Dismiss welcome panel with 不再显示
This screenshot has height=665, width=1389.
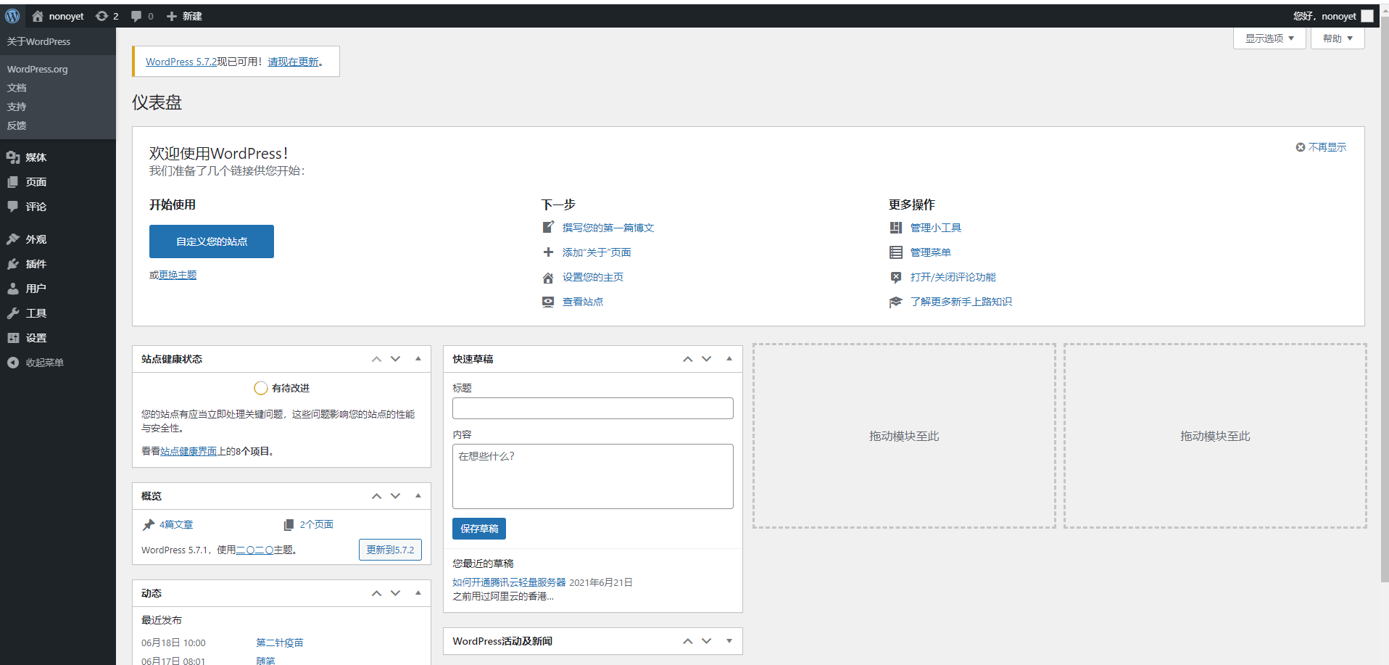coord(1321,147)
